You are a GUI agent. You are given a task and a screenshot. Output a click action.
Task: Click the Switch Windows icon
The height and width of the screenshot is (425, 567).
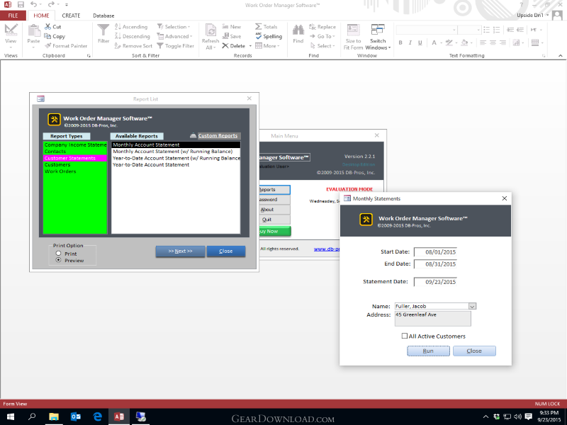pos(378,30)
